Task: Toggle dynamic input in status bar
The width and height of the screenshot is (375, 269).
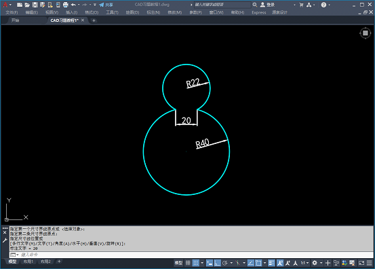Action: pos(210,263)
